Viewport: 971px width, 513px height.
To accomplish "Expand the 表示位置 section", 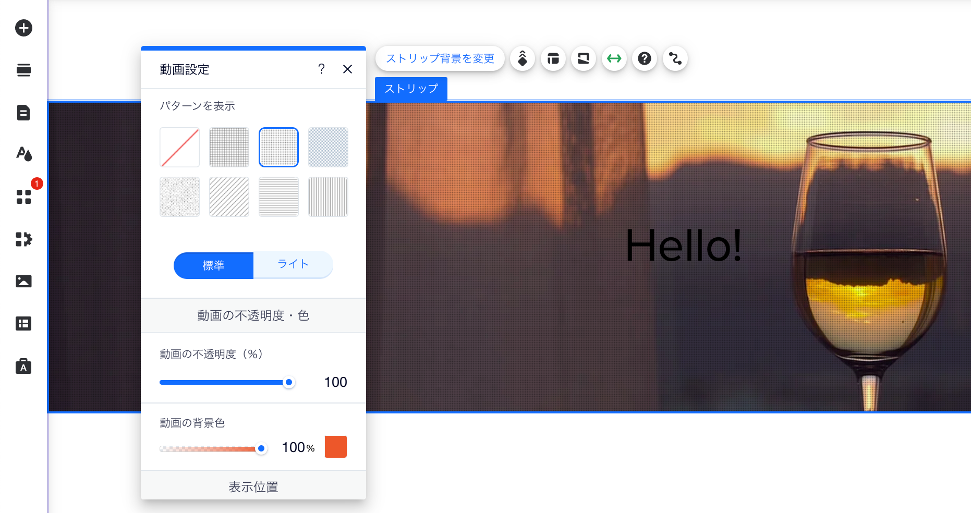I will pyautogui.click(x=253, y=487).
